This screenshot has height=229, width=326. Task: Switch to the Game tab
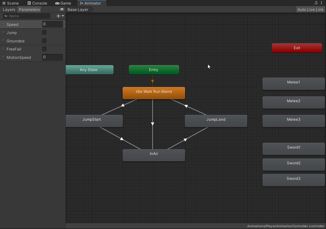(x=63, y=3)
